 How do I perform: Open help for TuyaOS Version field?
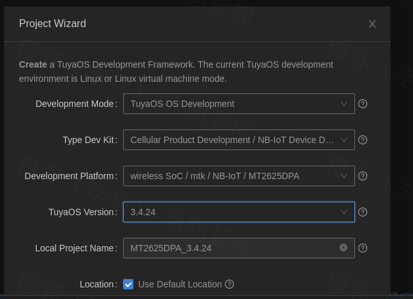pos(363,212)
